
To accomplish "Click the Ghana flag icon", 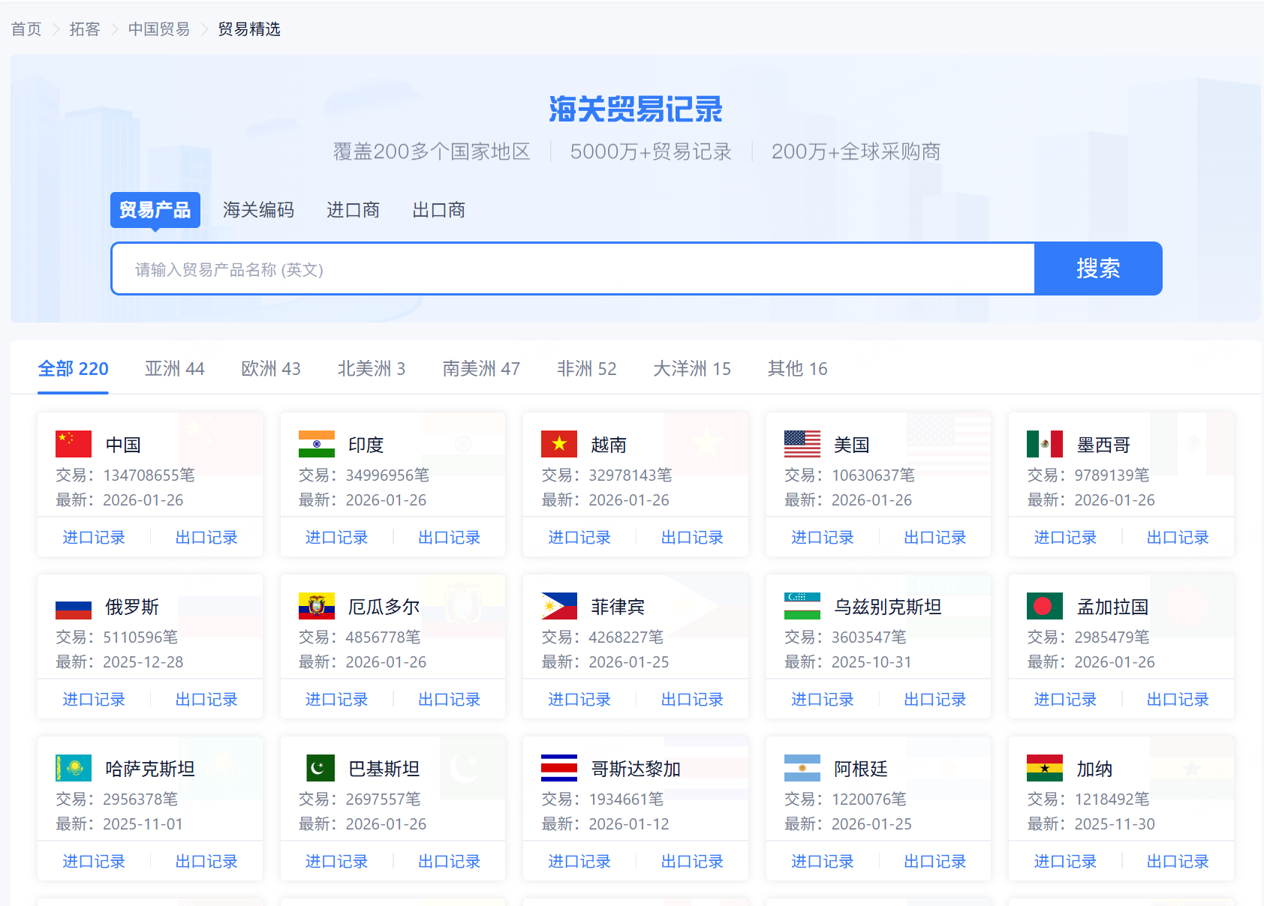I will pos(1044,768).
